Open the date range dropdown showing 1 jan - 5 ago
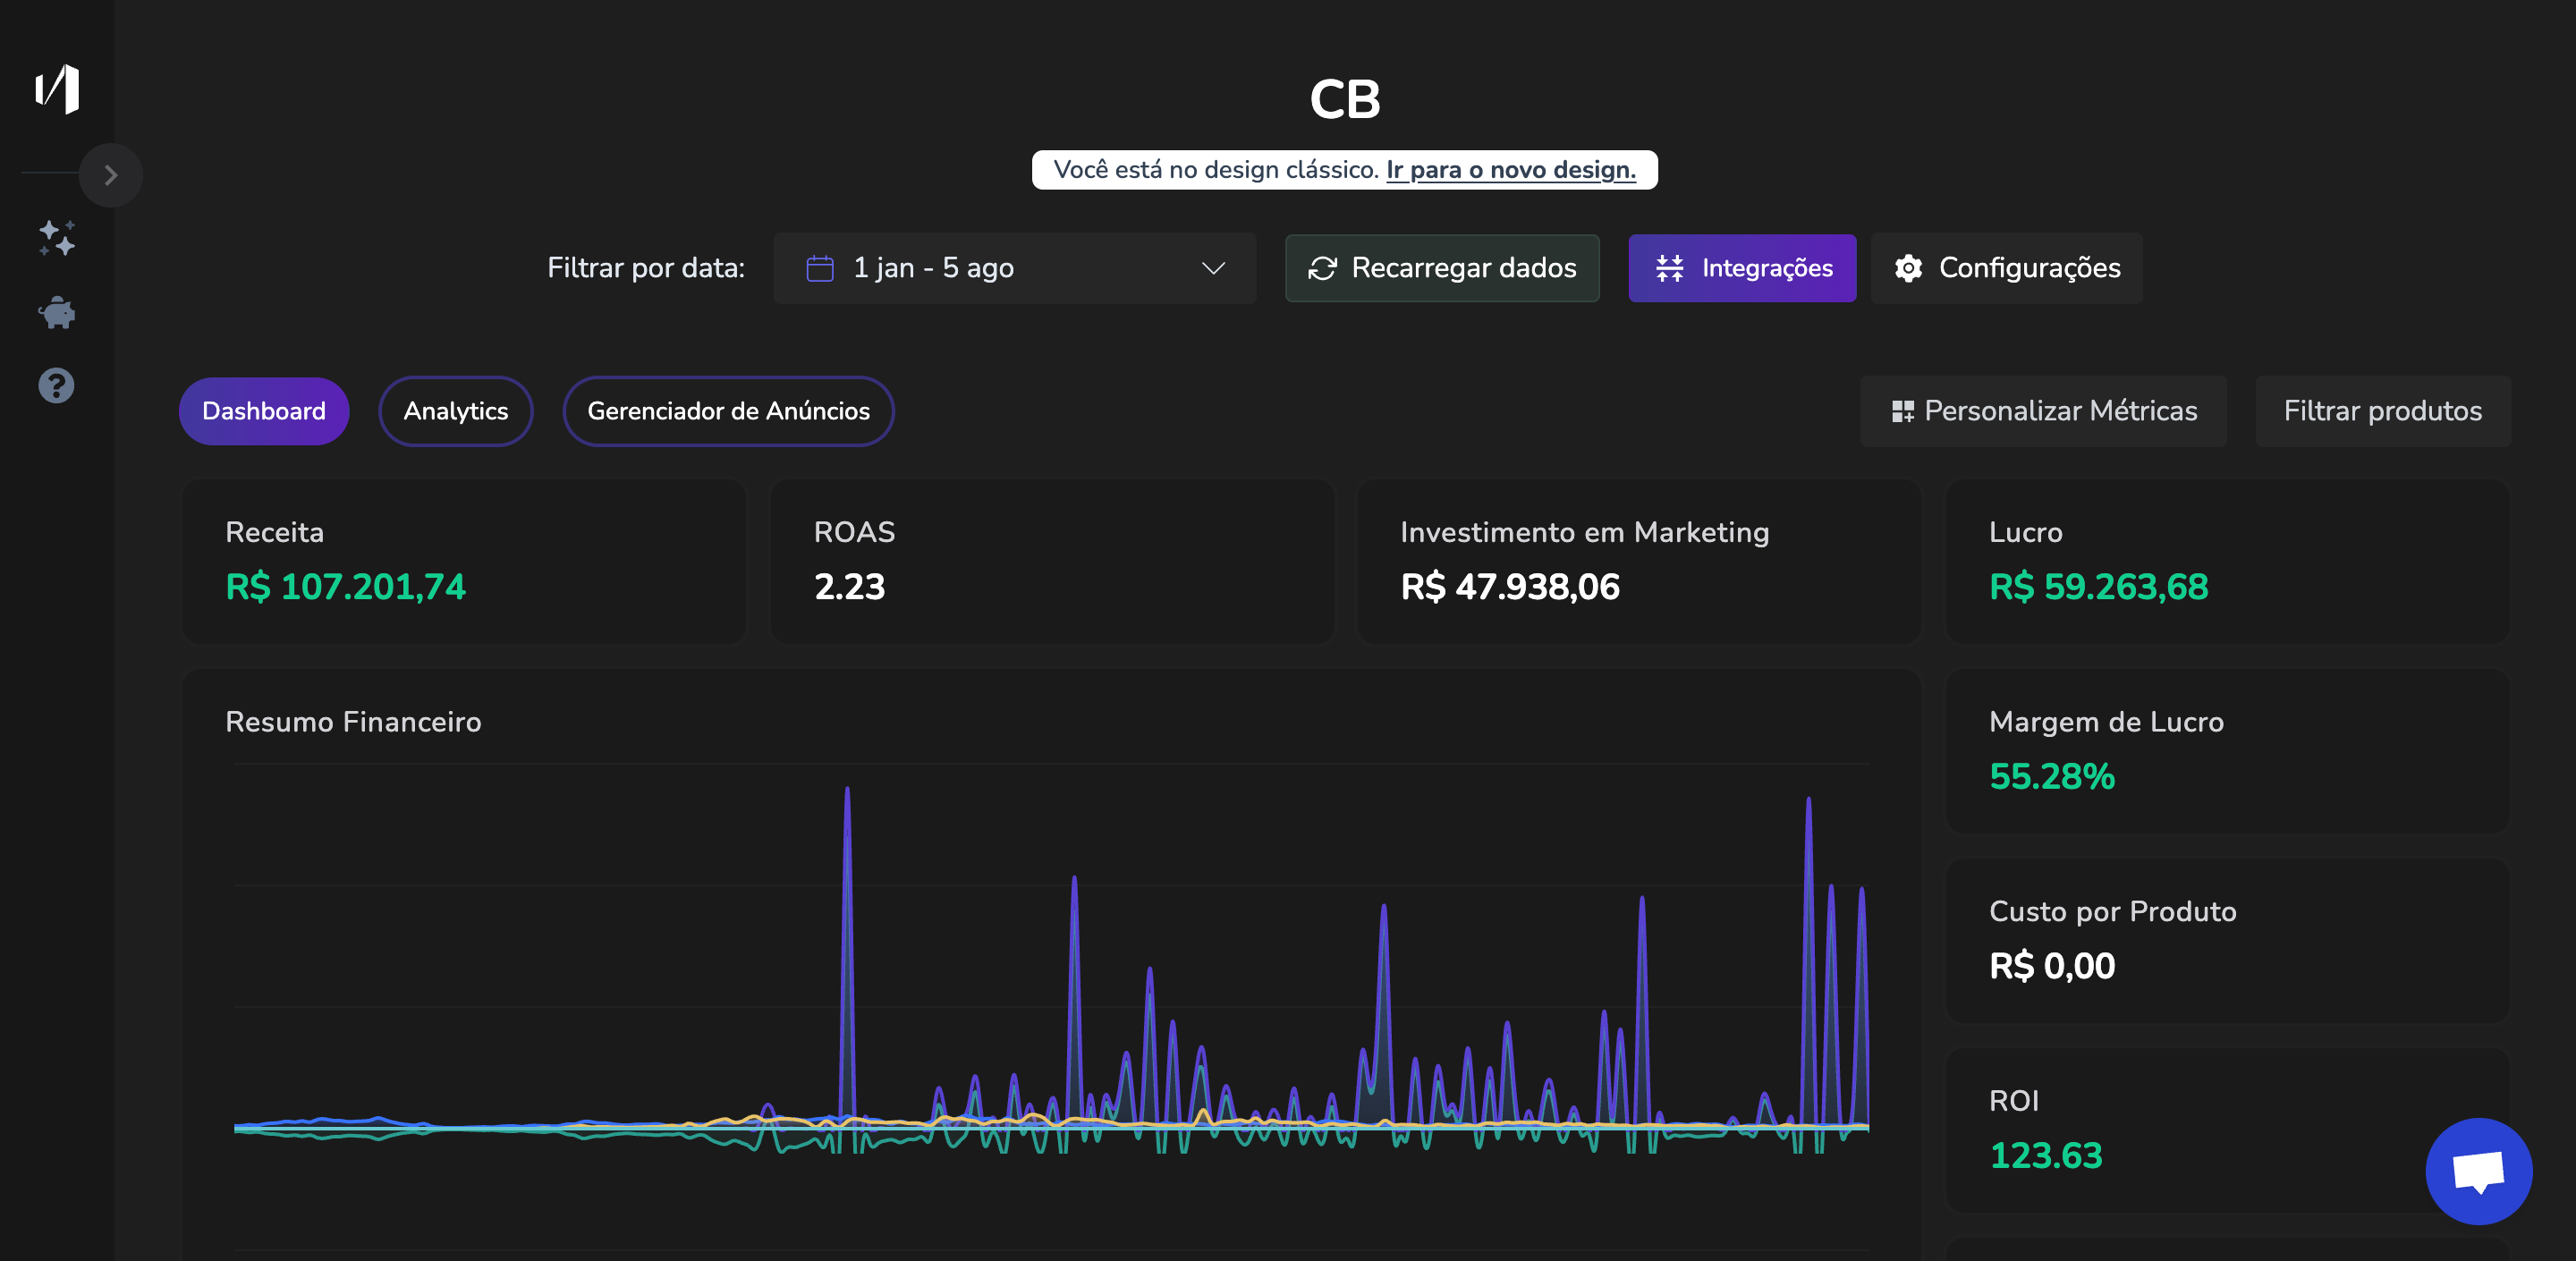2576x1261 pixels. coord(1013,267)
